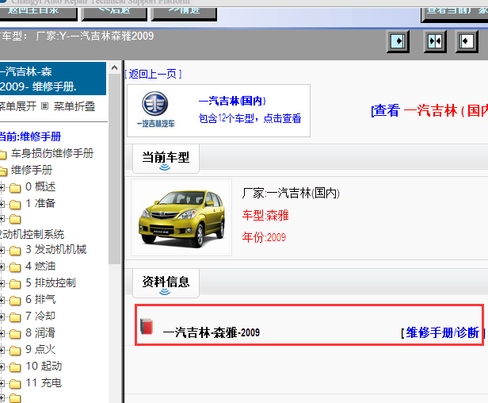Click the 前进 forward button
Viewport: 488px width, 403px height.
click(184, 13)
